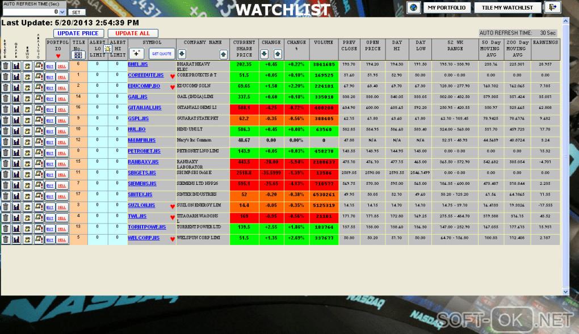Show bar chart graph for GSPL.NS
The image size is (579, 334).
coord(16,120)
